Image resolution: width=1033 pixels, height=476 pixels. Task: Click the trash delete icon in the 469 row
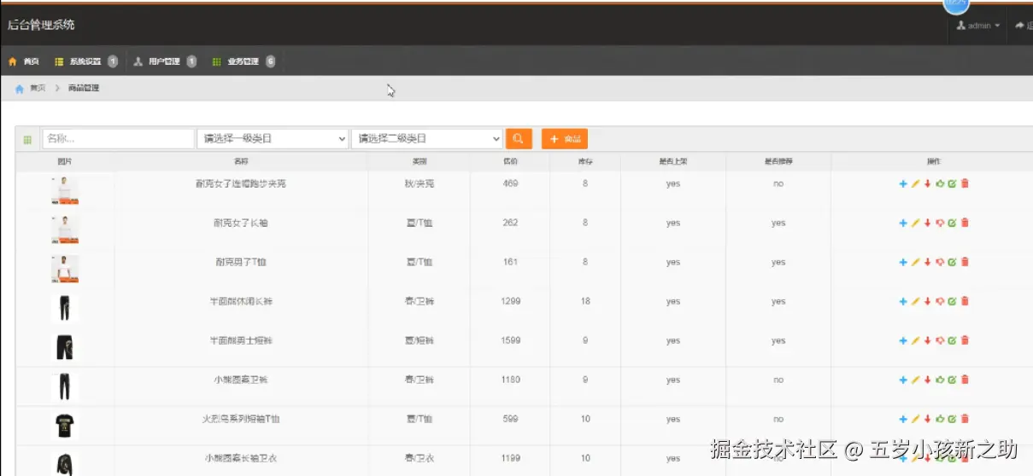[x=965, y=183]
